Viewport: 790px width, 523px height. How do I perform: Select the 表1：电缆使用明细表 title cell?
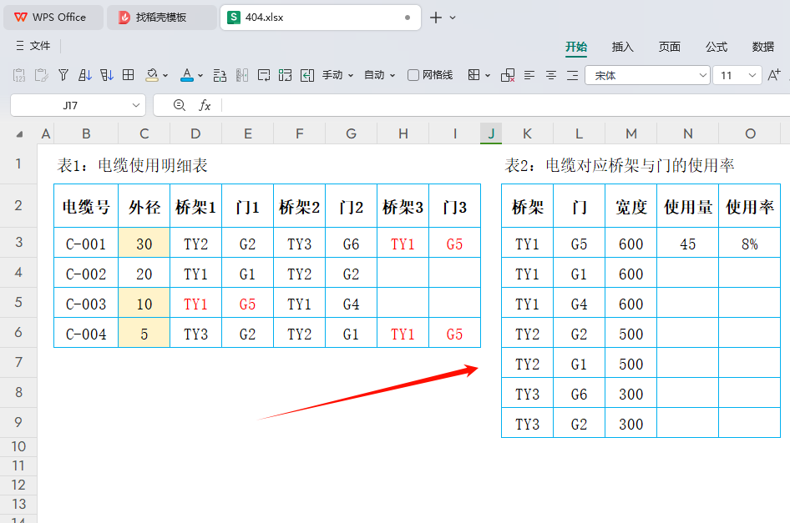(132, 164)
